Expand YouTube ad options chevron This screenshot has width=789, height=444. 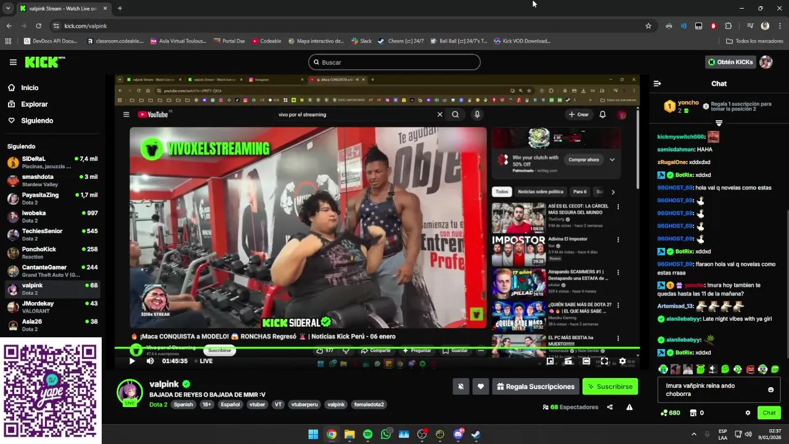coord(612,160)
